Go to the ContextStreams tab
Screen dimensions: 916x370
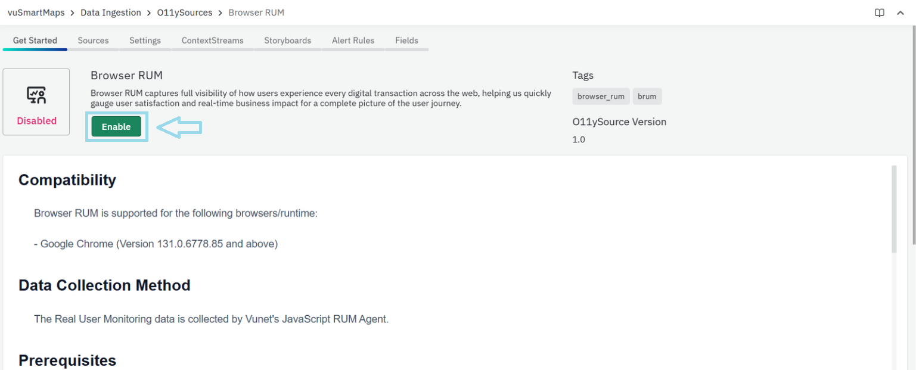tap(212, 41)
